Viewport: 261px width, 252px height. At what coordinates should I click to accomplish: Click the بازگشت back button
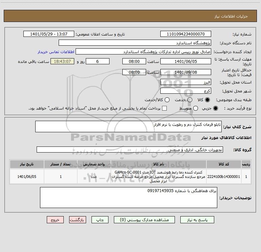[x=78, y=220]
